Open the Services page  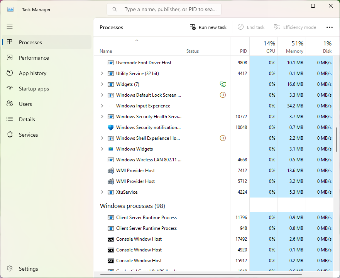pyautogui.click(x=47, y=134)
